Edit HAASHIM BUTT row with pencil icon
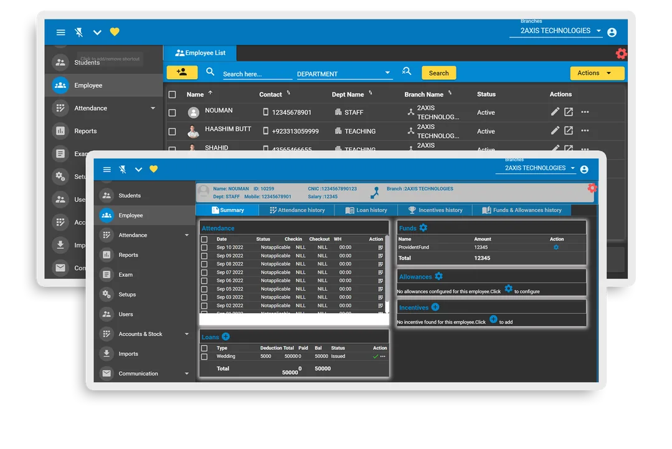 click(554, 130)
